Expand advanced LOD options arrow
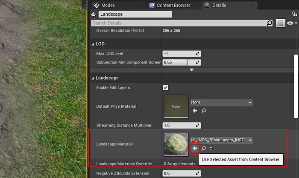Viewport: 299px width, 178px height. (191, 70)
